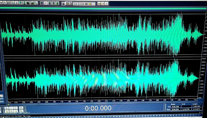This screenshot has width=207, height=118.
Task: Click the green overview bar above the waveform
Action: (103, 8)
